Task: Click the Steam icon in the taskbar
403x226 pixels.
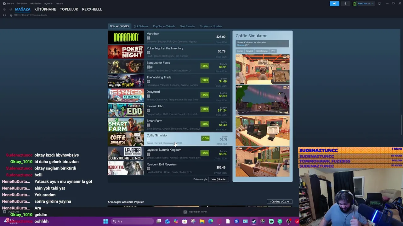Action: pyautogui.click(x=254, y=221)
